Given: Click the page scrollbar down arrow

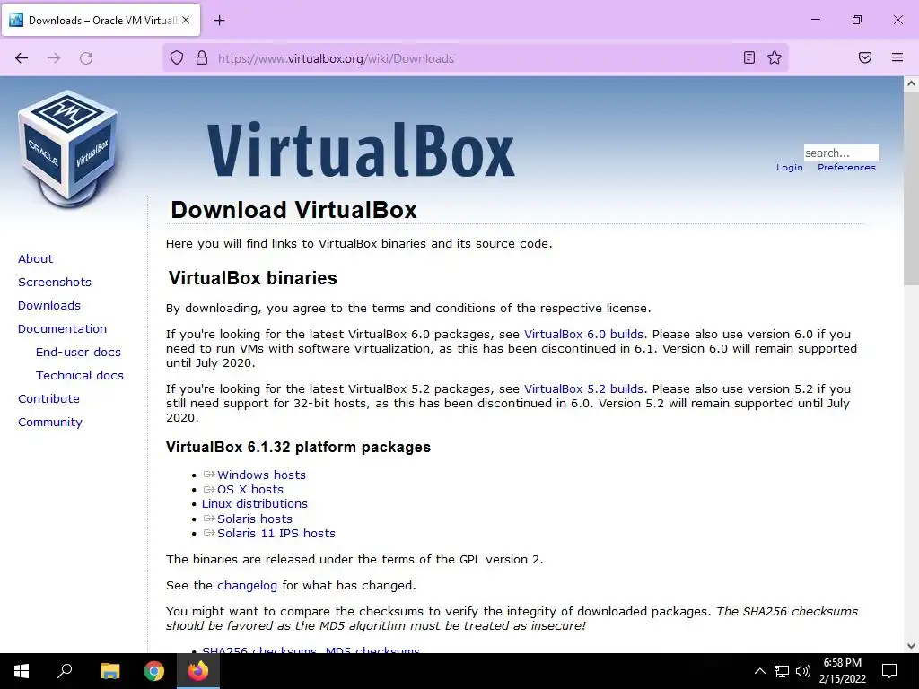Looking at the screenshot, I should point(911,646).
